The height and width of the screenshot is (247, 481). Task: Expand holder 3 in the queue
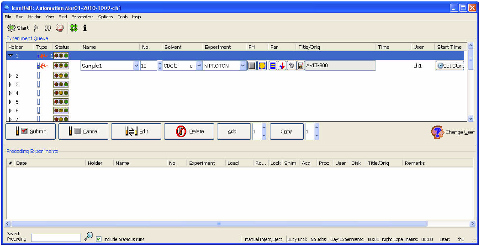(10, 84)
